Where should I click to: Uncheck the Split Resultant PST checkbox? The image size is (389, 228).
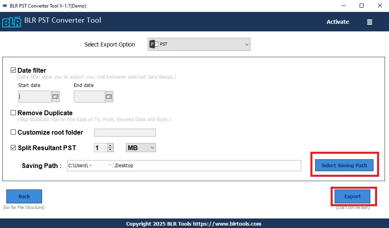coord(13,147)
